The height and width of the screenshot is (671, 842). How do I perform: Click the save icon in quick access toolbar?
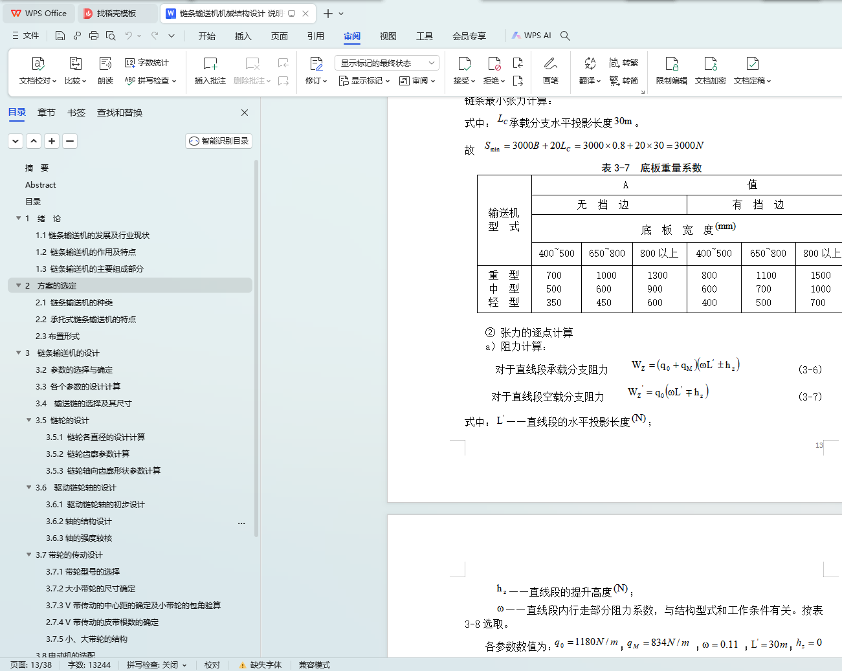coord(60,36)
